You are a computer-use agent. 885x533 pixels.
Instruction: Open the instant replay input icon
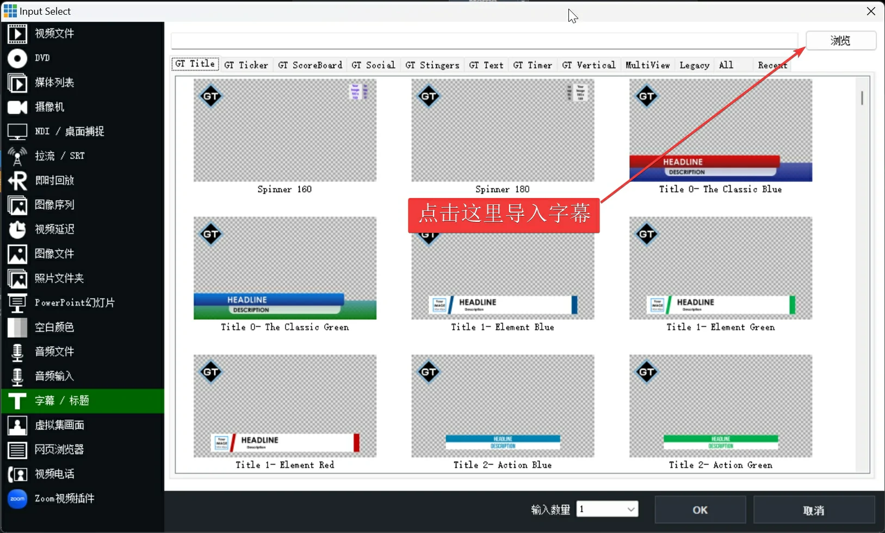17,181
